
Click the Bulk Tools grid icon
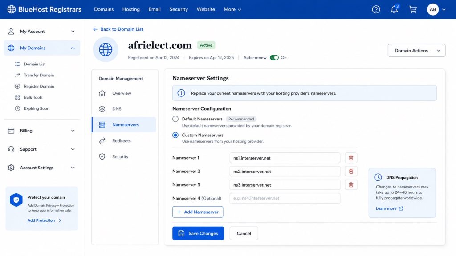(x=17, y=97)
